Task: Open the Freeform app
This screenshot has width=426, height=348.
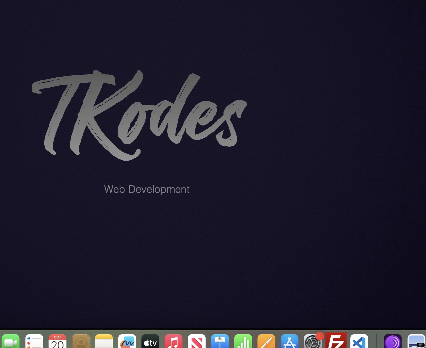Action: click(127, 342)
